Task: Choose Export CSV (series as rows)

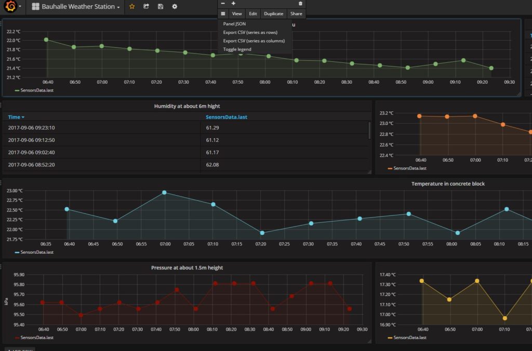Action: (x=250, y=32)
